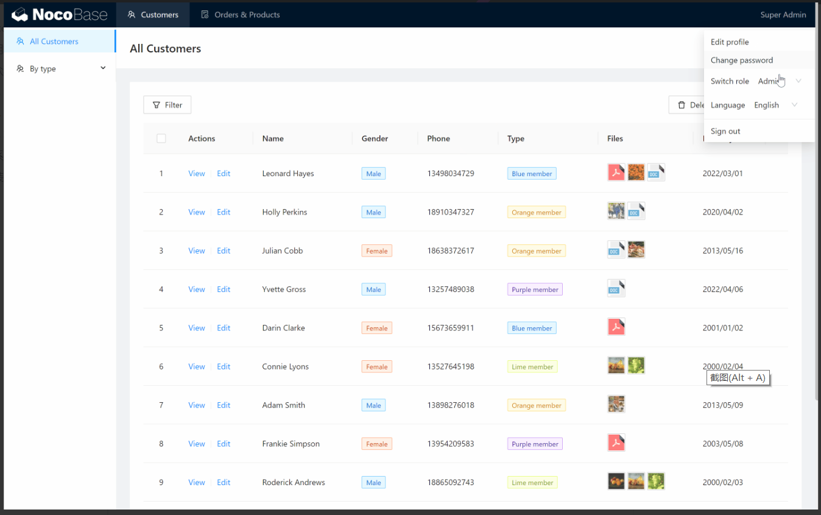Open DOC file icon in Holly Perkins row
Viewport: 821px width, 515px height.
point(636,211)
